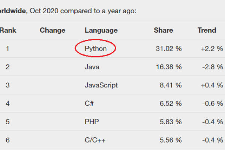This screenshot has height=150, width=225.
Task: Click the Trend column header
Action: click(207, 30)
